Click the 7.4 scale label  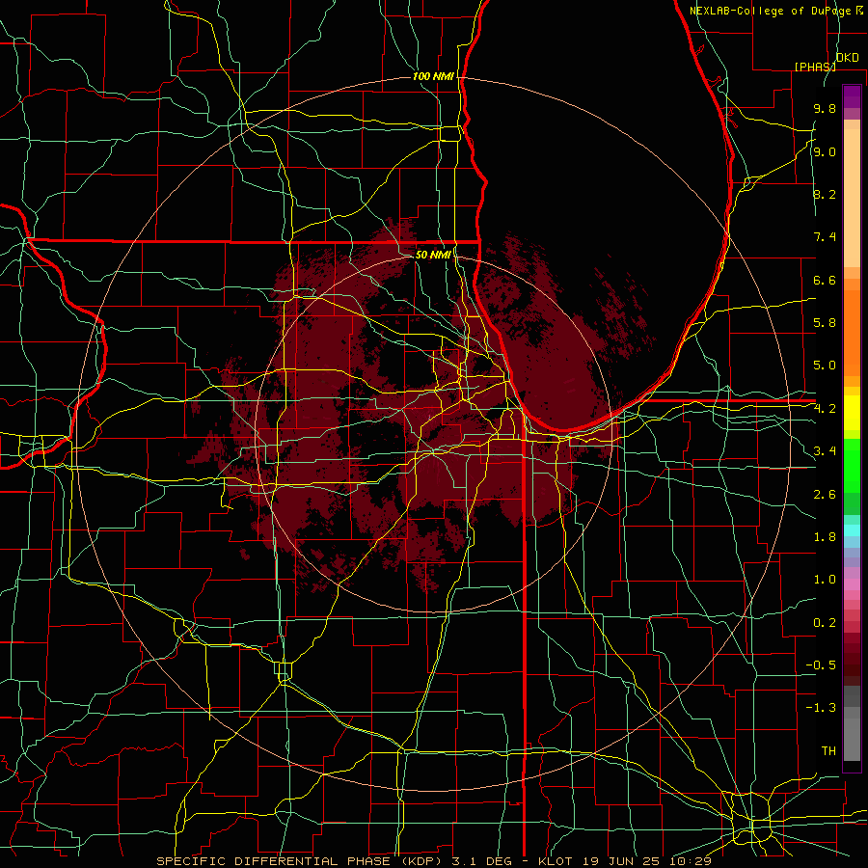tap(825, 237)
